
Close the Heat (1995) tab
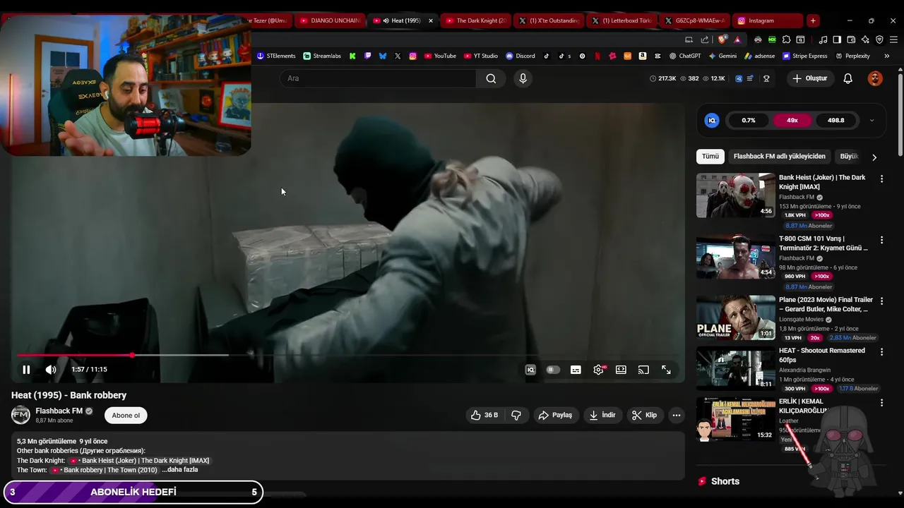[430, 20]
